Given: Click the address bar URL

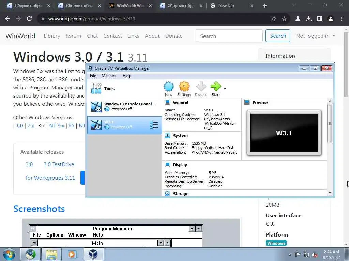Looking at the screenshot, I should 92,19.
